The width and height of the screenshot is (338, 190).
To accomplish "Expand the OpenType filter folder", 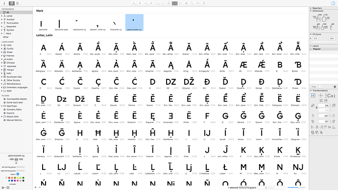I will (2, 106).
